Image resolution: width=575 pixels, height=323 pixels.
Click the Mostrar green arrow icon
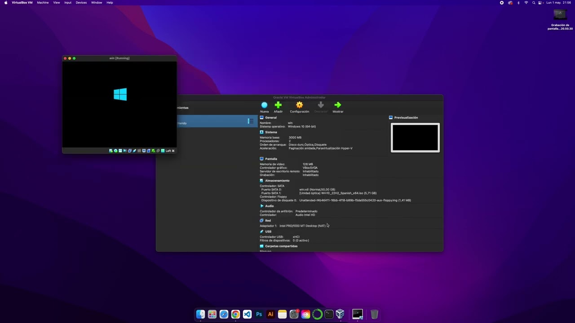pyautogui.click(x=338, y=105)
